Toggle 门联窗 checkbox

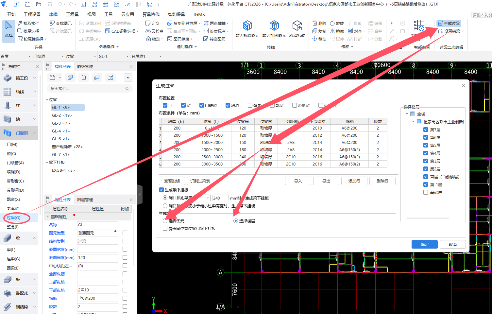[202, 105]
